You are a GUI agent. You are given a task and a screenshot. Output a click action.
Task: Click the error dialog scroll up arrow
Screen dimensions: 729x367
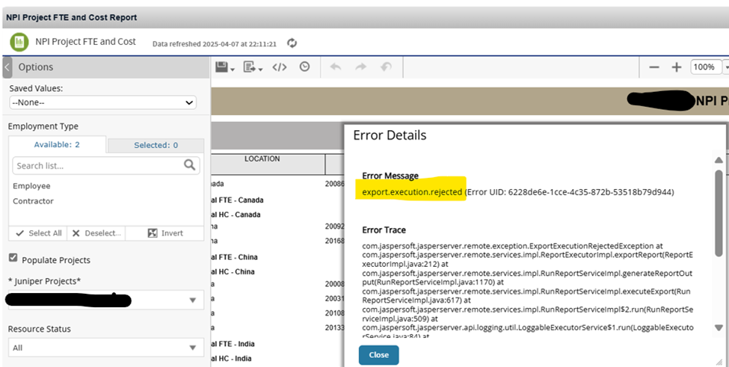click(719, 160)
